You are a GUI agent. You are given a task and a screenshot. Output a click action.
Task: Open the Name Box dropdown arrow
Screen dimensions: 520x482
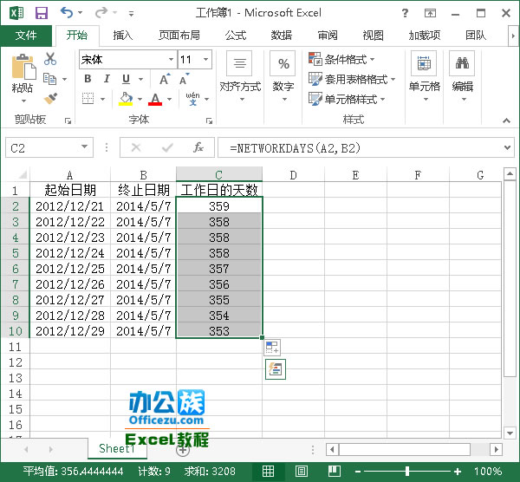85,147
